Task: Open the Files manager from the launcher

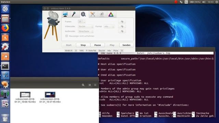Action: pos(5,18)
